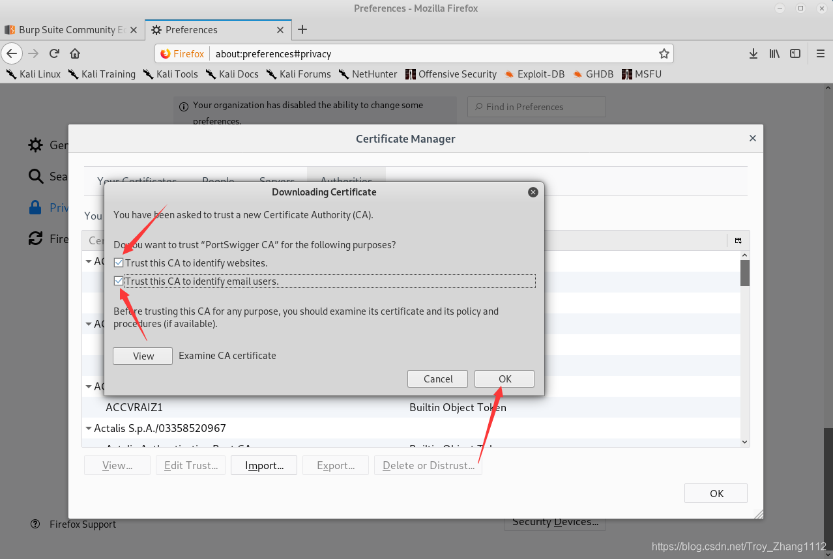Click Import... in Certificate Manager
The height and width of the screenshot is (559, 833).
click(264, 465)
